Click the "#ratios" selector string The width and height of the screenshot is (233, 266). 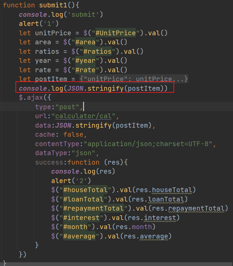click(98, 51)
